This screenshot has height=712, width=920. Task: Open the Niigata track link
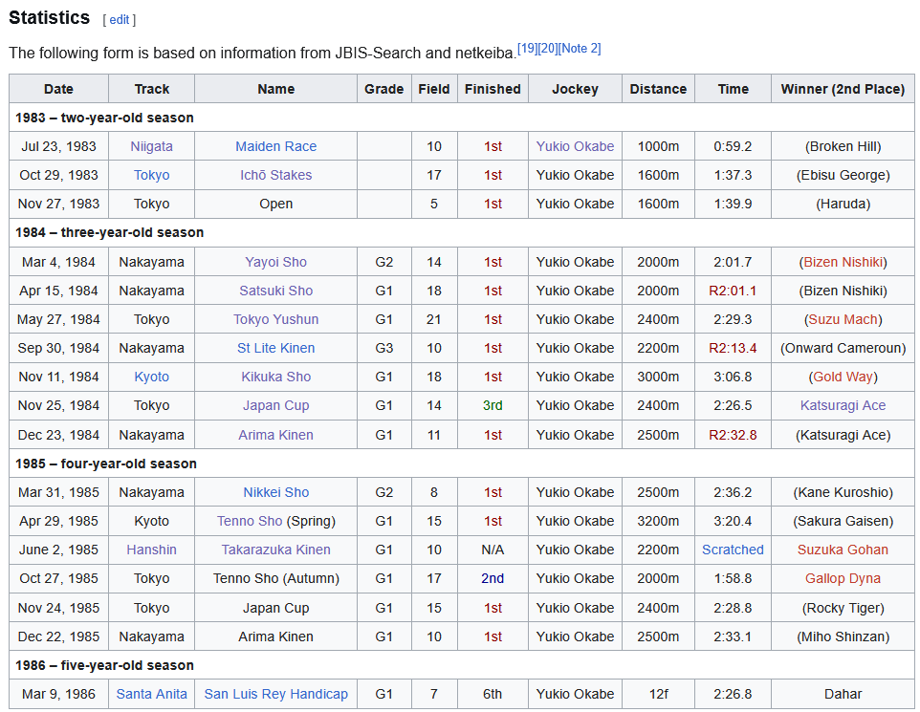[151, 146]
